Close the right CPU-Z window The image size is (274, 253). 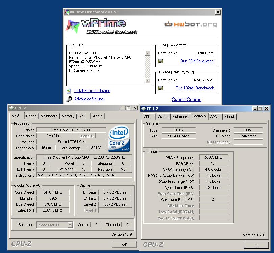267,109
